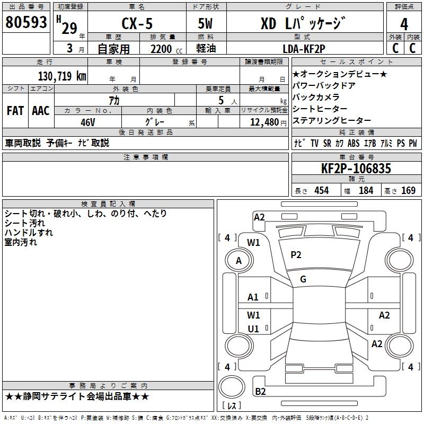Select the PS equipment code
Viewport: 424px width, 424px height.
pos(401,143)
